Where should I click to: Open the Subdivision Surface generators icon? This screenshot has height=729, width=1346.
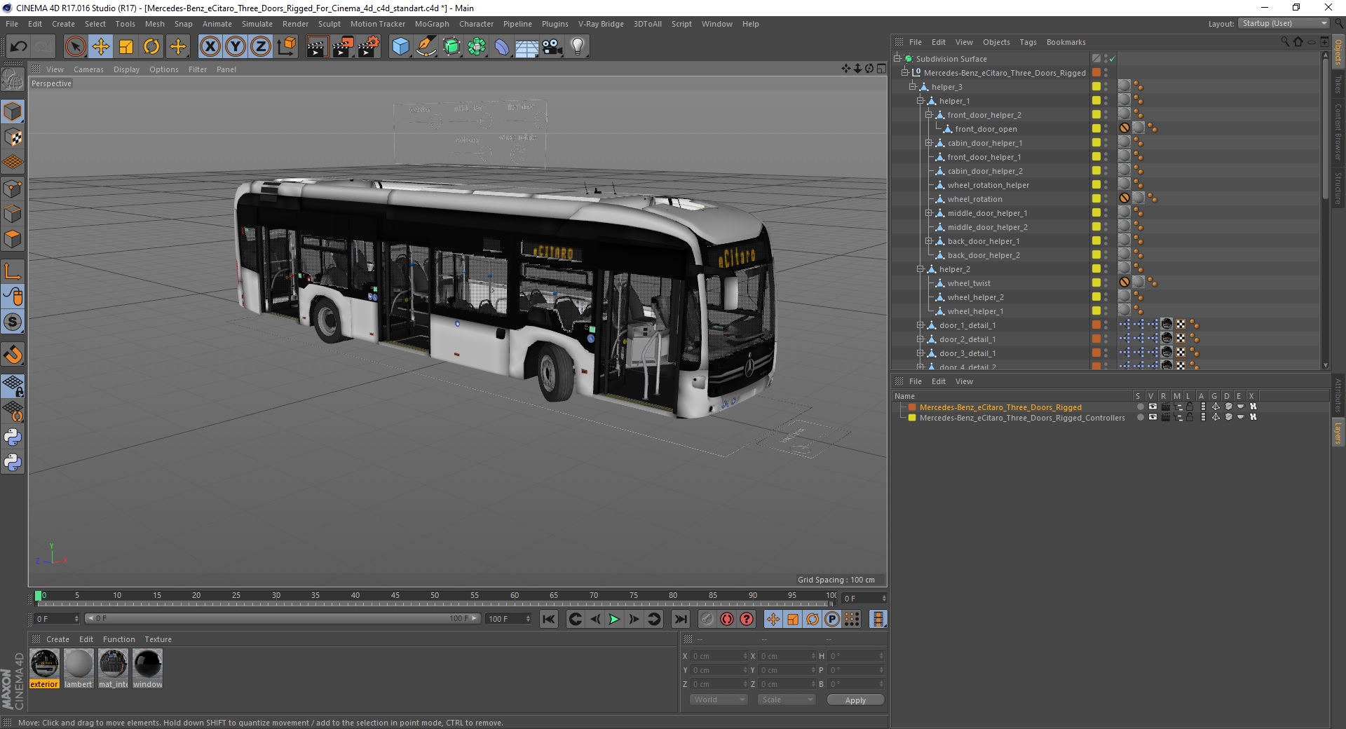click(451, 47)
